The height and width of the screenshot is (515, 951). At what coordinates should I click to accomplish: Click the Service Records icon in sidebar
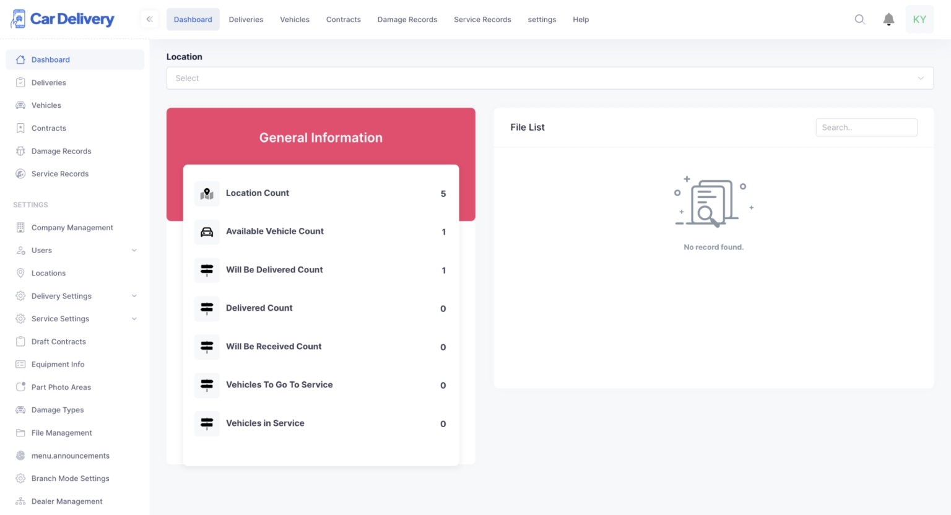(x=20, y=174)
